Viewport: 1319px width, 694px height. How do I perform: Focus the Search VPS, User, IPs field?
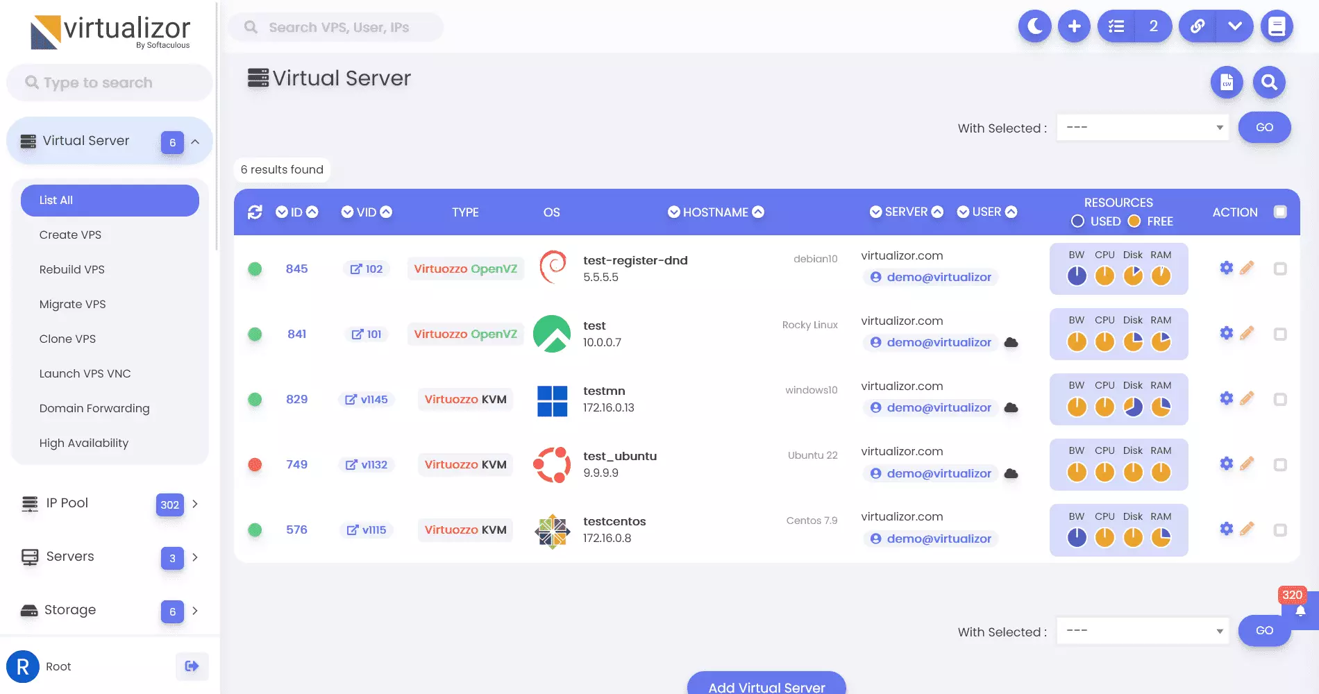coord(336,27)
